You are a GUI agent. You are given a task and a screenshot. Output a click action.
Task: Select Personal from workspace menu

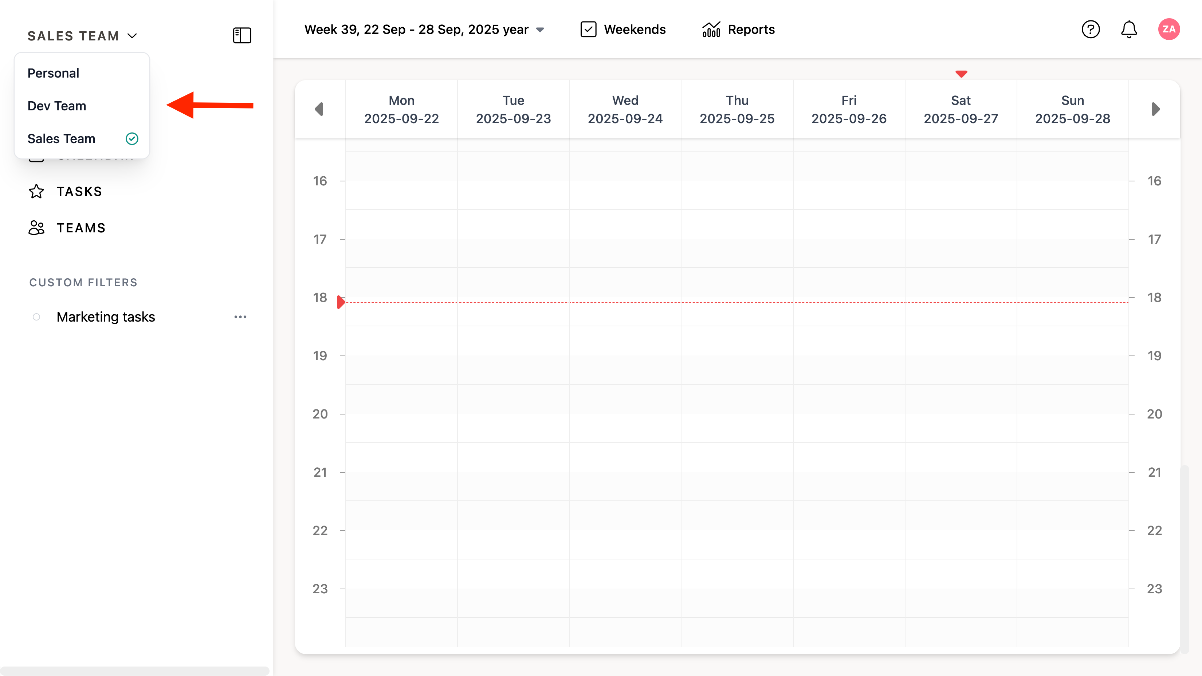click(x=53, y=73)
